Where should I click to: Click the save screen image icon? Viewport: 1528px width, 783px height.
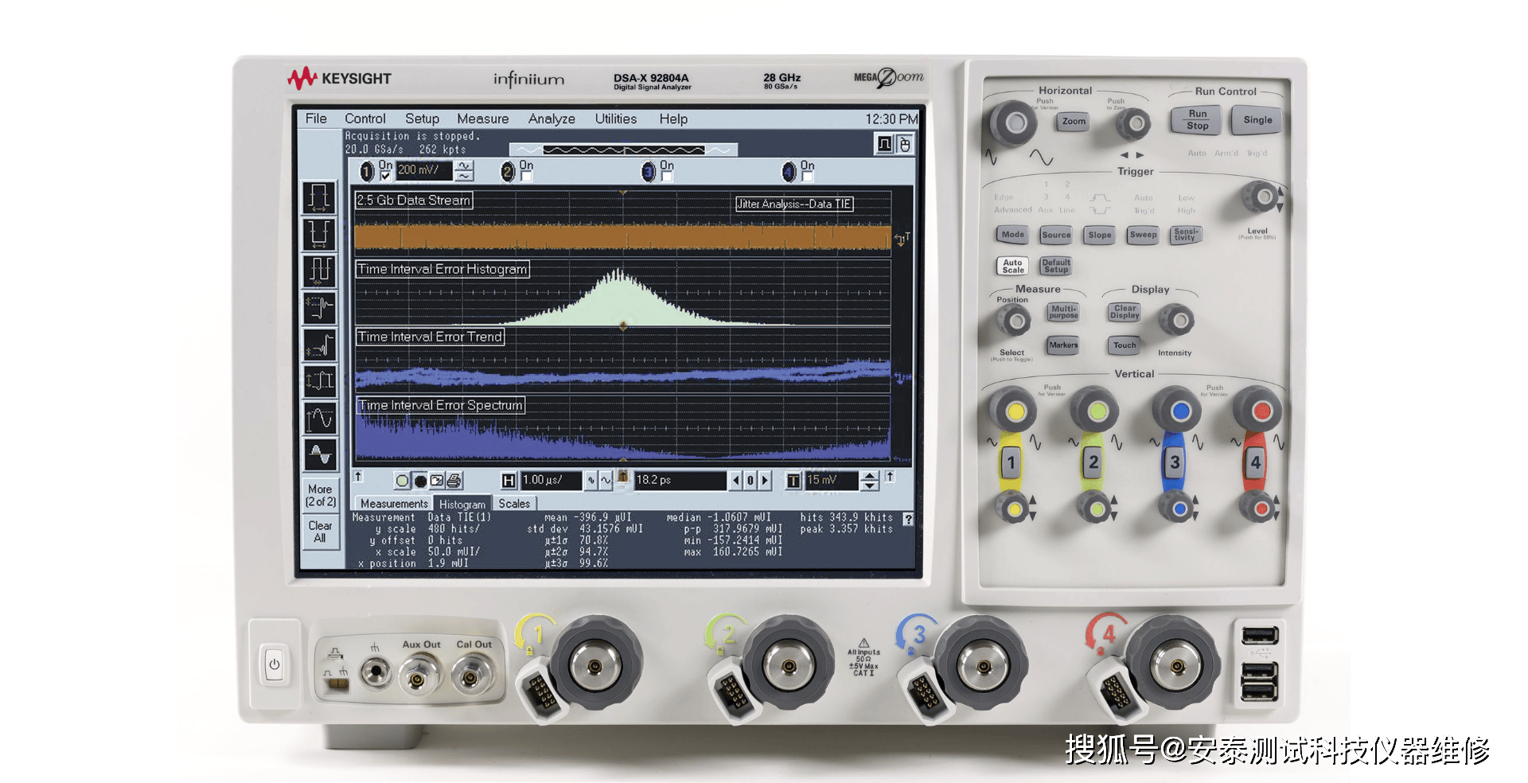click(x=437, y=481)
